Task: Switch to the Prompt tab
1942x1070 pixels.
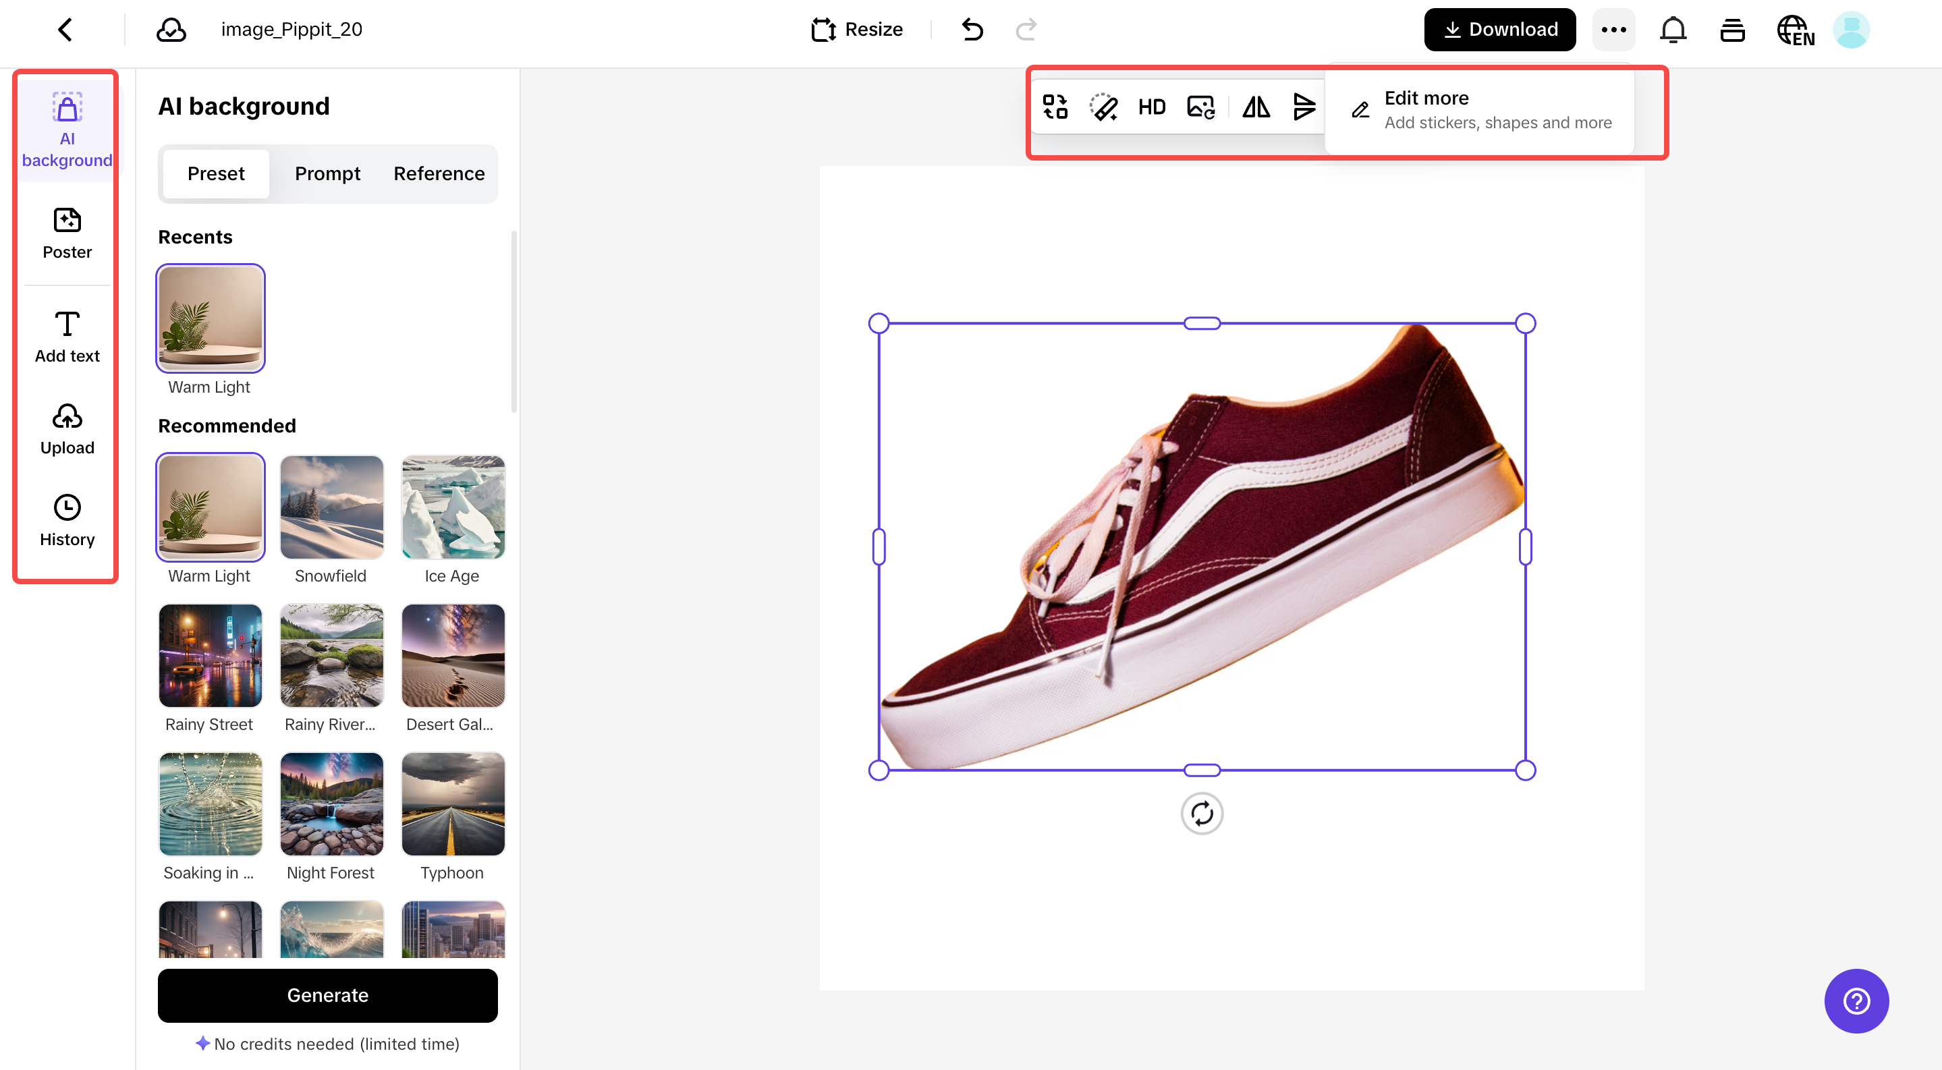Action: [327, 173]
